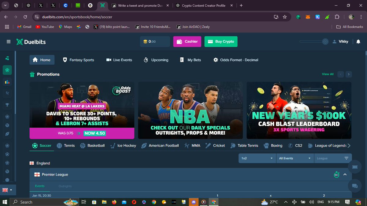The image size is (367, 206).
Task: Open Chrome tab search dropdown arrow
Action: 6,5
